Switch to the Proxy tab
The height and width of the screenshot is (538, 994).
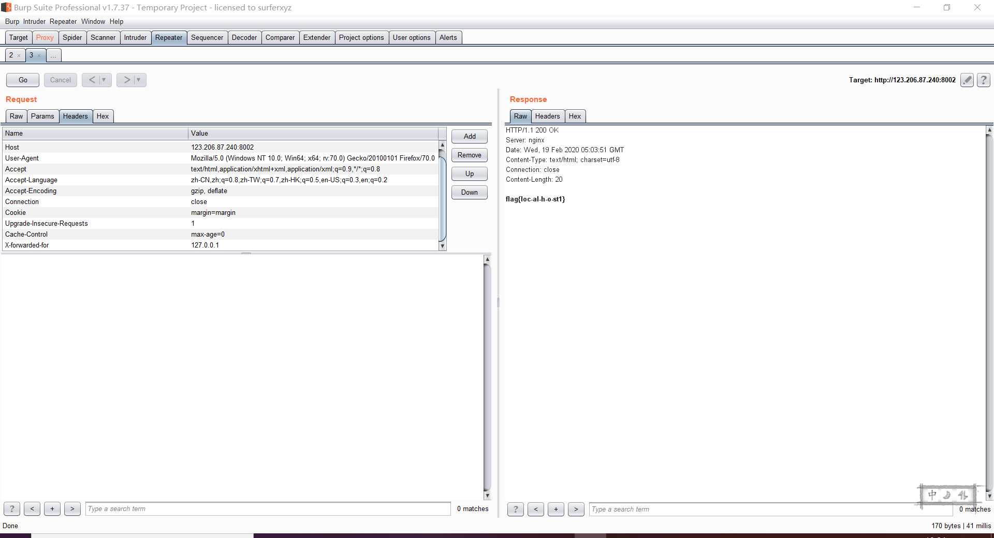pyautogui.click(x=45, y=37)
